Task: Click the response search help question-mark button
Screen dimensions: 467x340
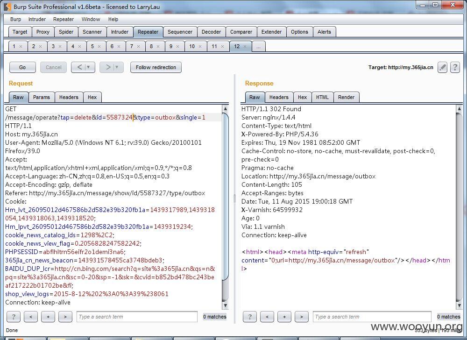Action: [x=249, y=317]
